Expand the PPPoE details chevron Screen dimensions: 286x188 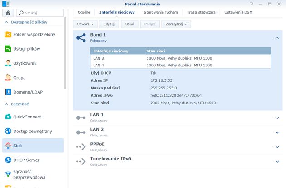pos(277,147)
